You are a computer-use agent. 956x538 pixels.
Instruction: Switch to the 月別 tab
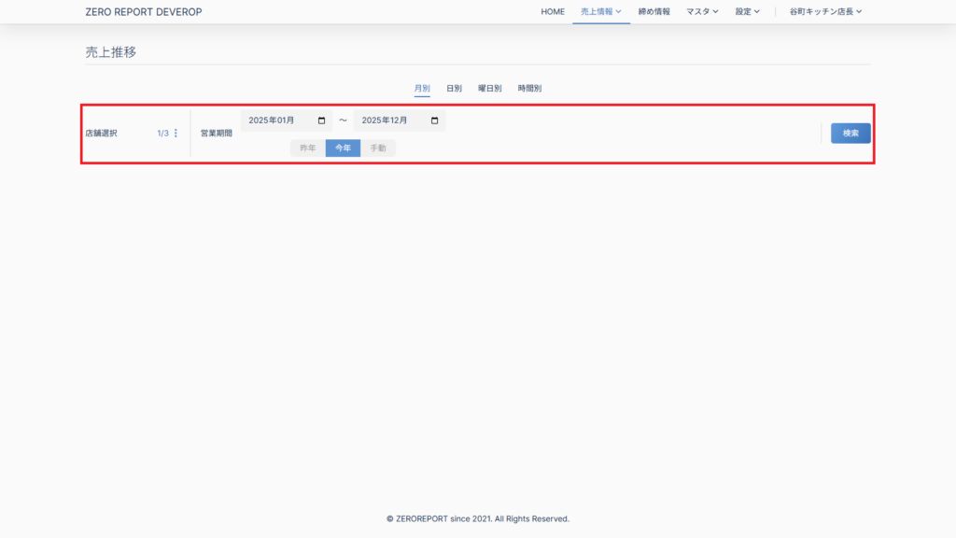pos(422,89)
